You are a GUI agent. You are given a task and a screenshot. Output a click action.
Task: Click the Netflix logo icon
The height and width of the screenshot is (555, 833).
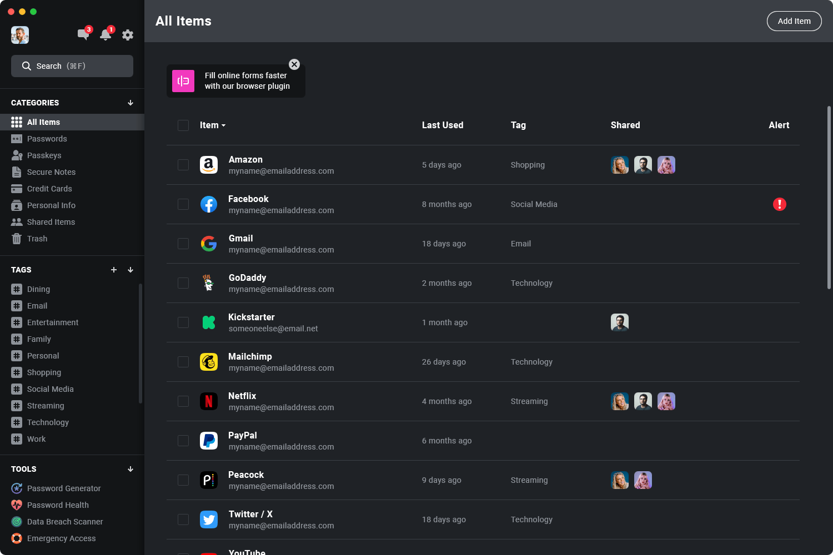pyautogui.click(x=209, y=401)
